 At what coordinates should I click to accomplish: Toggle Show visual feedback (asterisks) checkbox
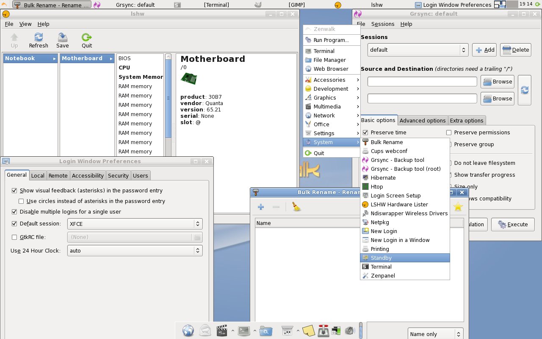coord(14,191)
